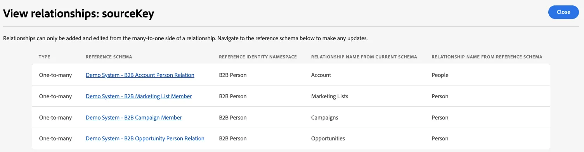Open Demo System - B2B Opportunity Person Relation link
This screenshot has height=152, width=584.
[x=145, y=138]
